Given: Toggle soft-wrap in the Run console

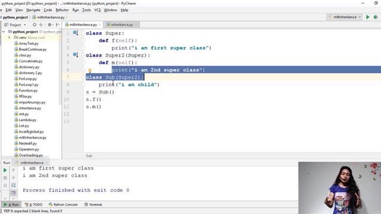Looking at the screenshot, I should pyautogui.click(x=13, y=185).
